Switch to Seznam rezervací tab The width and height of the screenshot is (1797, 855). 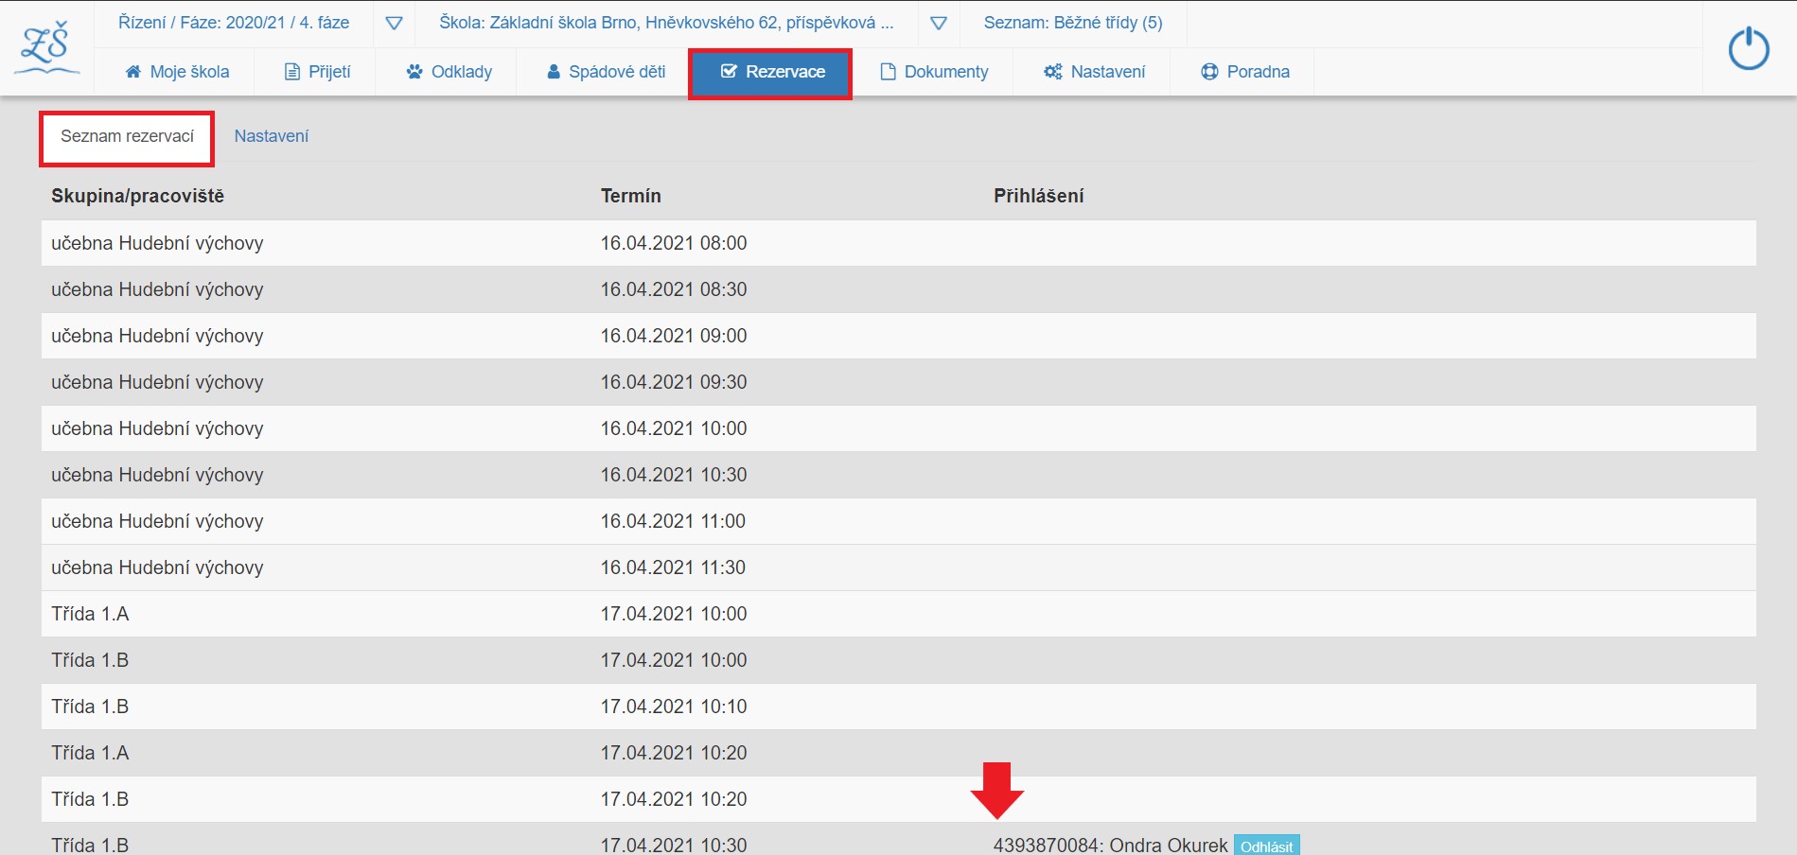(x=127, y=137)
